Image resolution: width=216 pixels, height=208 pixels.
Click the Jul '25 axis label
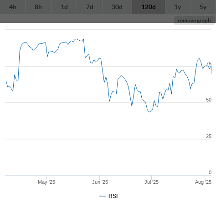pos(151,182)
